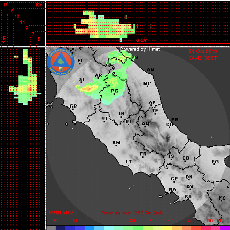Click the '17' height axis label
This screenshot has width=230, height=230.
6,5
